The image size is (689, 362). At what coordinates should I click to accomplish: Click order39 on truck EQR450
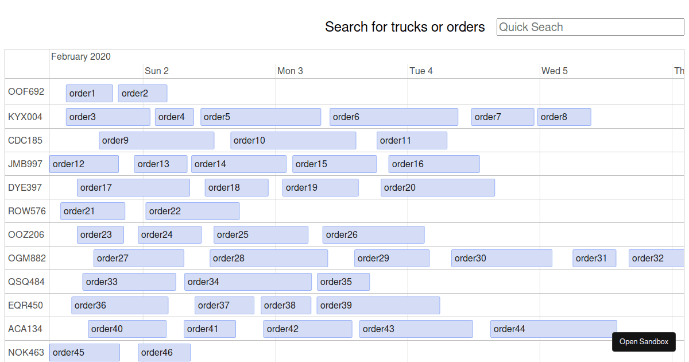(x=378, y=305)
